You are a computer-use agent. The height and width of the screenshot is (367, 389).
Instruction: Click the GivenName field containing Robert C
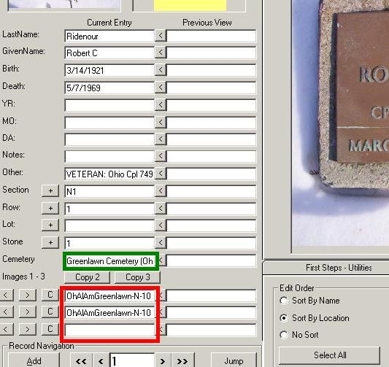(109, 53)
